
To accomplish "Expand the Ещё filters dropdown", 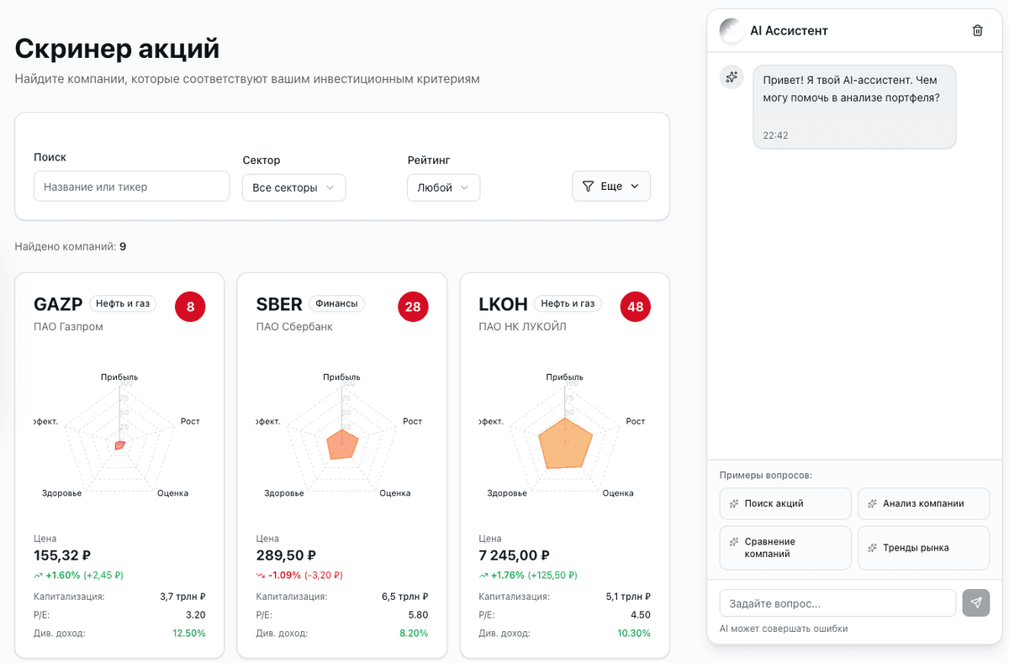I will pos(611,186).
